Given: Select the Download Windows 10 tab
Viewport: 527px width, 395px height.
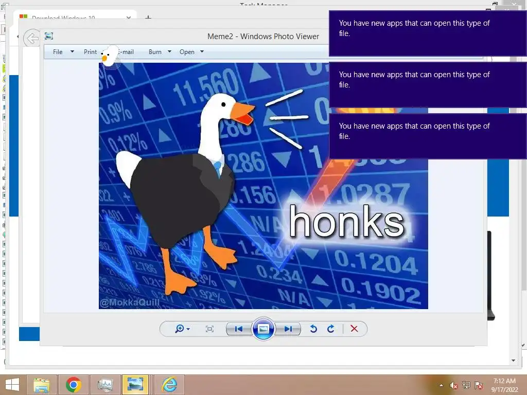Looking at the screenshot, I should click(75, 17).
